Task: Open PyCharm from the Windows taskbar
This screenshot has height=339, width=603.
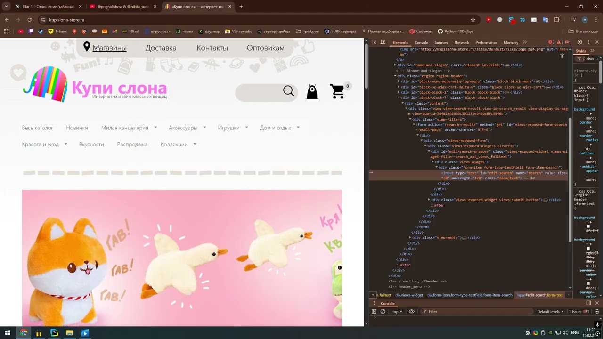Action: click(x=54, y=333)
